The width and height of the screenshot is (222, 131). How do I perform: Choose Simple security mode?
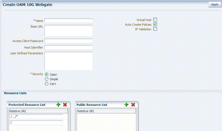coord(46,79)
